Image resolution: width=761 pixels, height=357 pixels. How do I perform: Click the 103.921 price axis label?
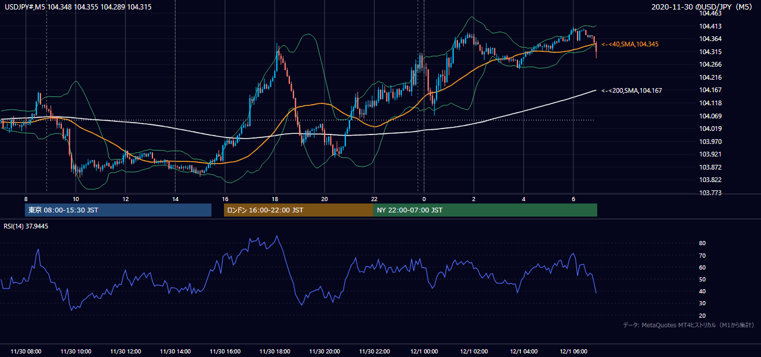(711, 154)
